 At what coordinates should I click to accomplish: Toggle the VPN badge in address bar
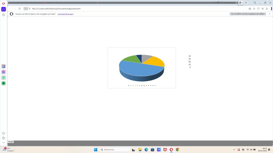point(26,9)
